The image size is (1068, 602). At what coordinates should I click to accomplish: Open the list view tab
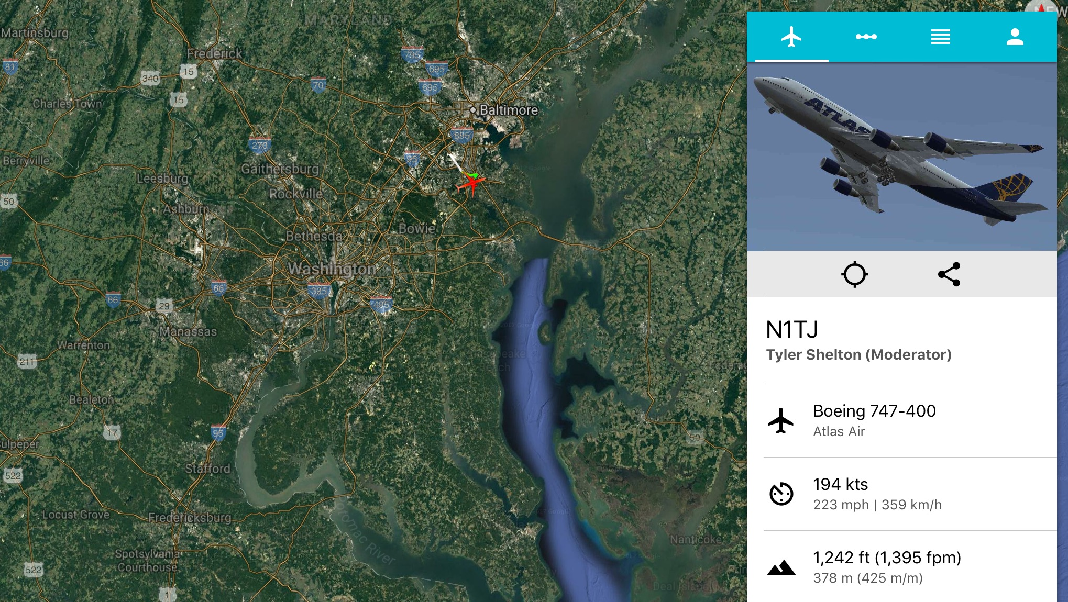click(x=940, y=37)
